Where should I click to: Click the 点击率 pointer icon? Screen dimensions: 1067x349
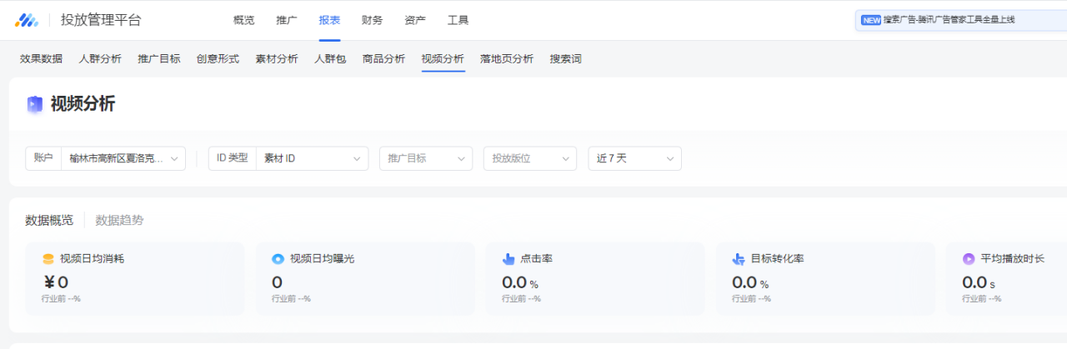click(x=508, y=259)
